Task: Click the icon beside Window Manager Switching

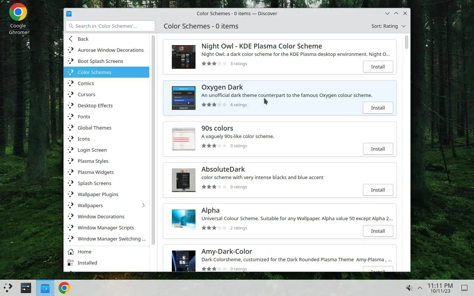Action: pos(71,239)
